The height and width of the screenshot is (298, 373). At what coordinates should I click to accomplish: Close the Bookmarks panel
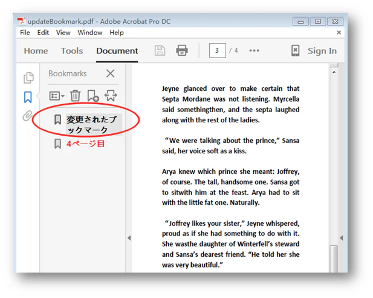point(111,73)
